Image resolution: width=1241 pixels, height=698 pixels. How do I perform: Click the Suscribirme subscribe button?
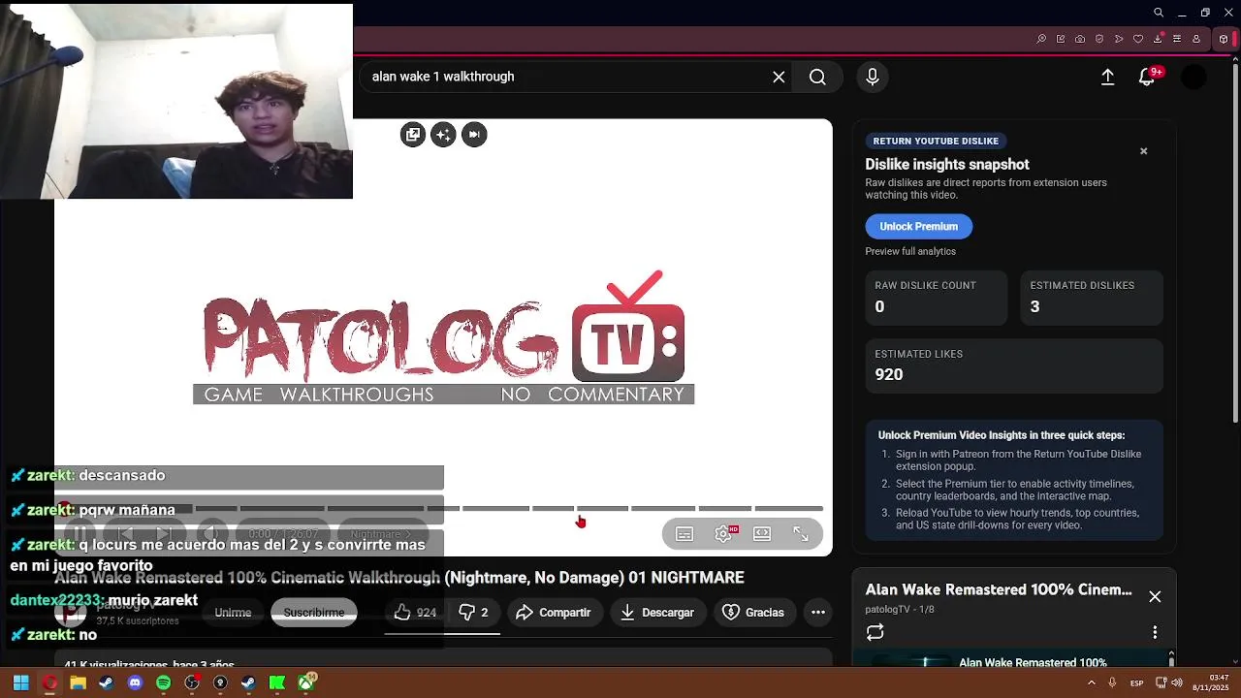point(314,613)
